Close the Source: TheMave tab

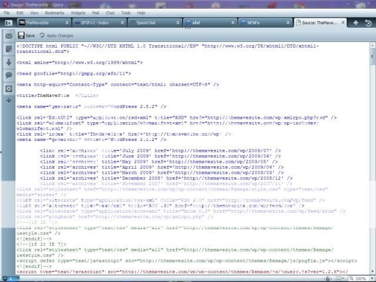(343, 22)
